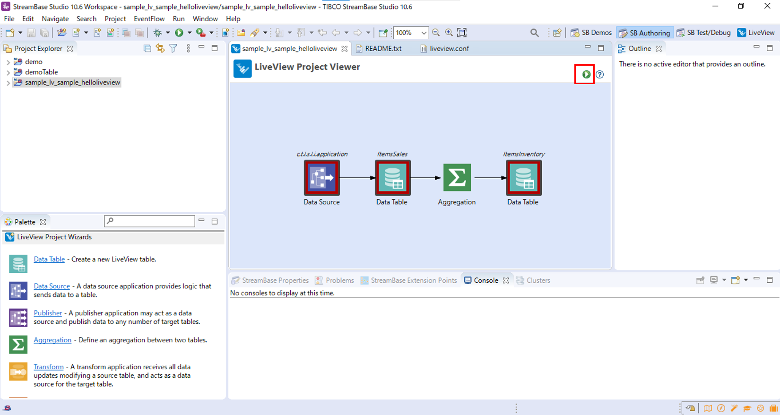The height and width of the screenshot is (415, 780).
Task: Click the Transform wizard icon in Palette
Action: tap(18, 372)
